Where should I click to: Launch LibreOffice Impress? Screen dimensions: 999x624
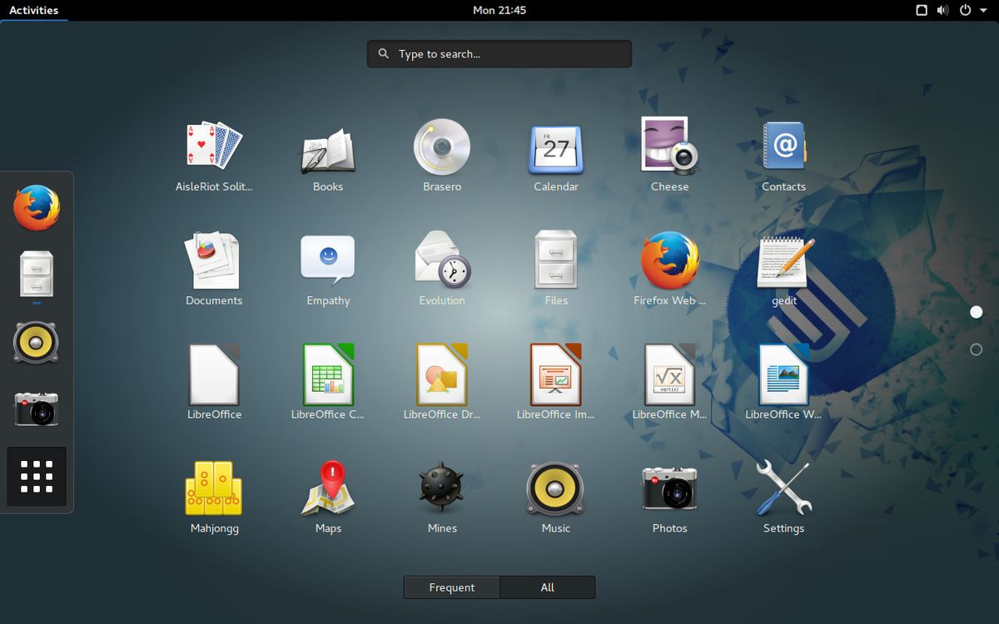555,374
